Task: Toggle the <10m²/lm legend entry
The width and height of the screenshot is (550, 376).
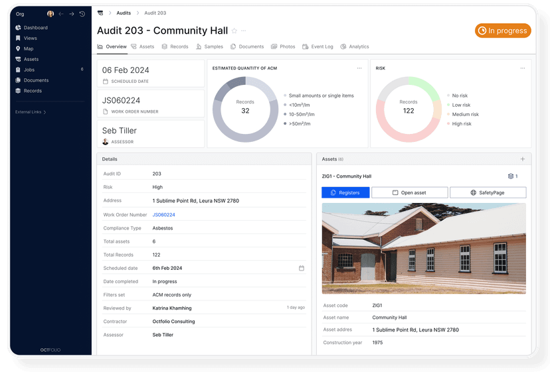Action: (297, 105)
